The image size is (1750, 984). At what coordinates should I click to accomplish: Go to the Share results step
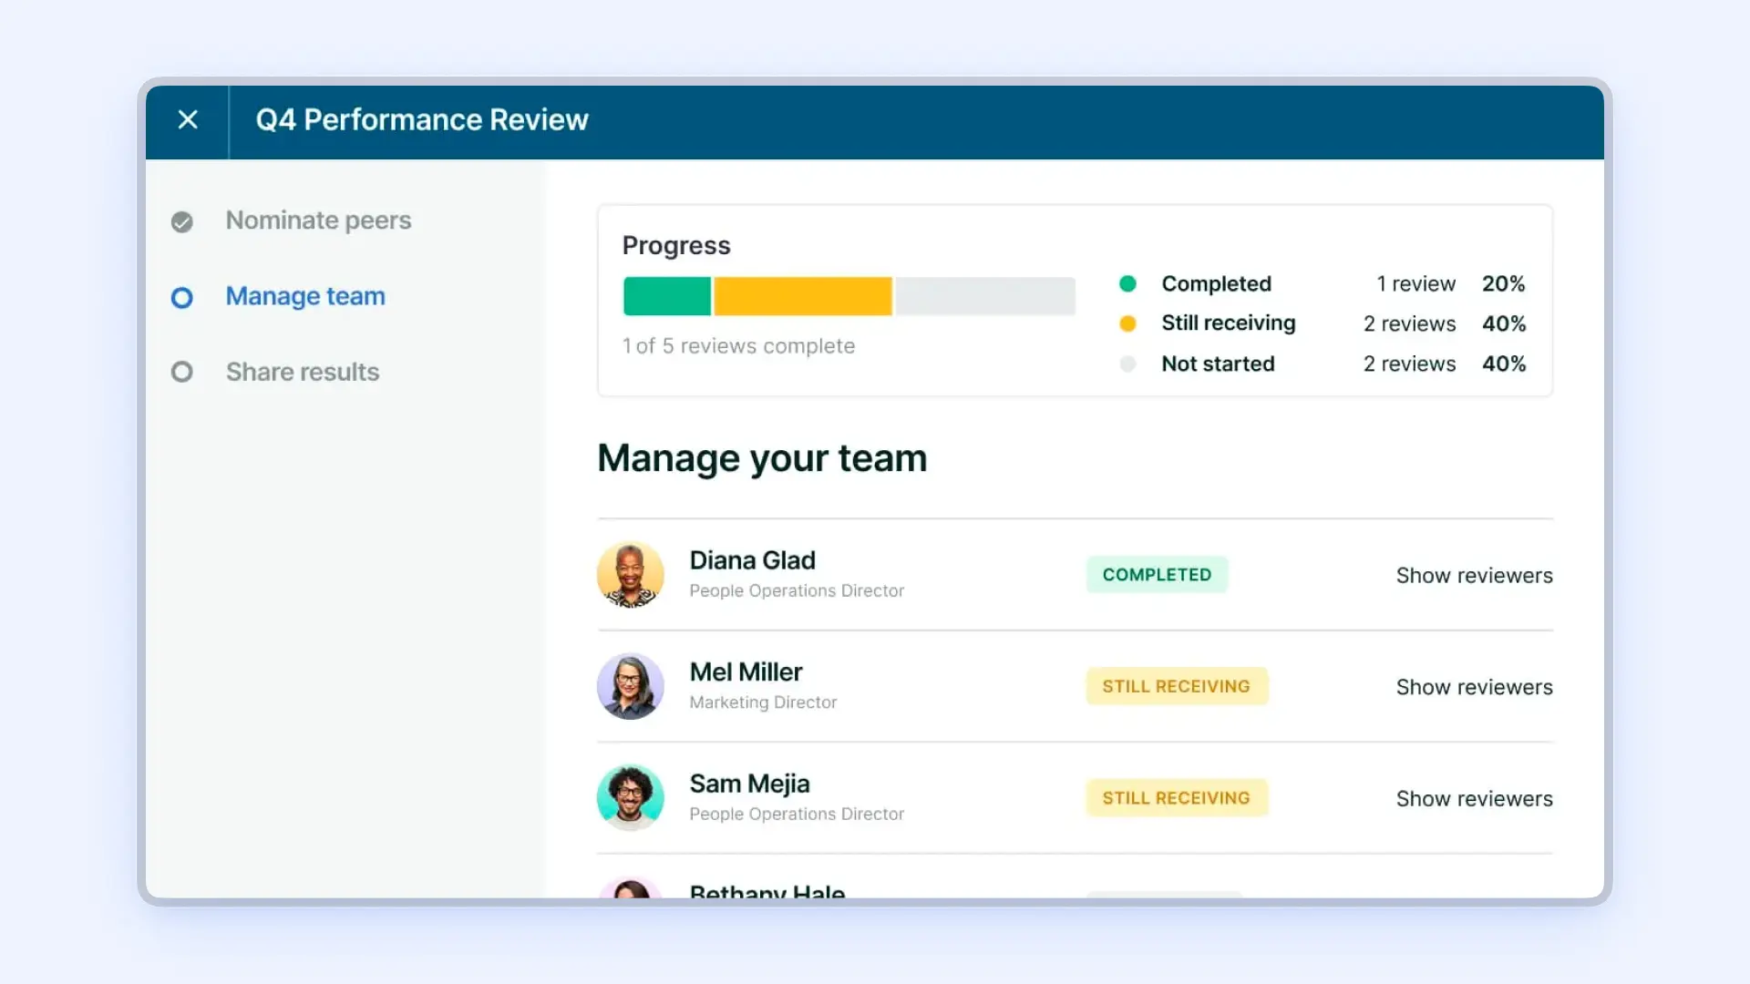303,372
